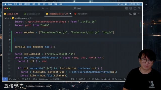Viewport: 161px width, 90px height.
Task: Open Git Graph from status bar
Action: 43,79
